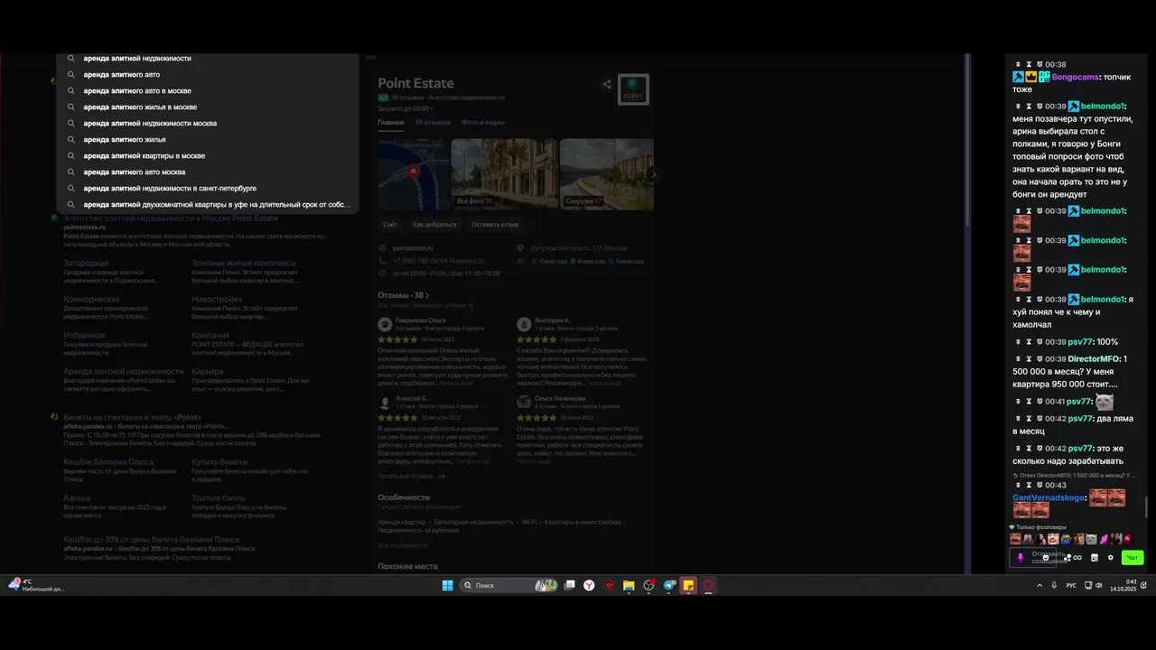Open the 'Элитные жилые комплексы' sitelink
The width and height of the screenshot is (1156, 650).
pos(244,264)
